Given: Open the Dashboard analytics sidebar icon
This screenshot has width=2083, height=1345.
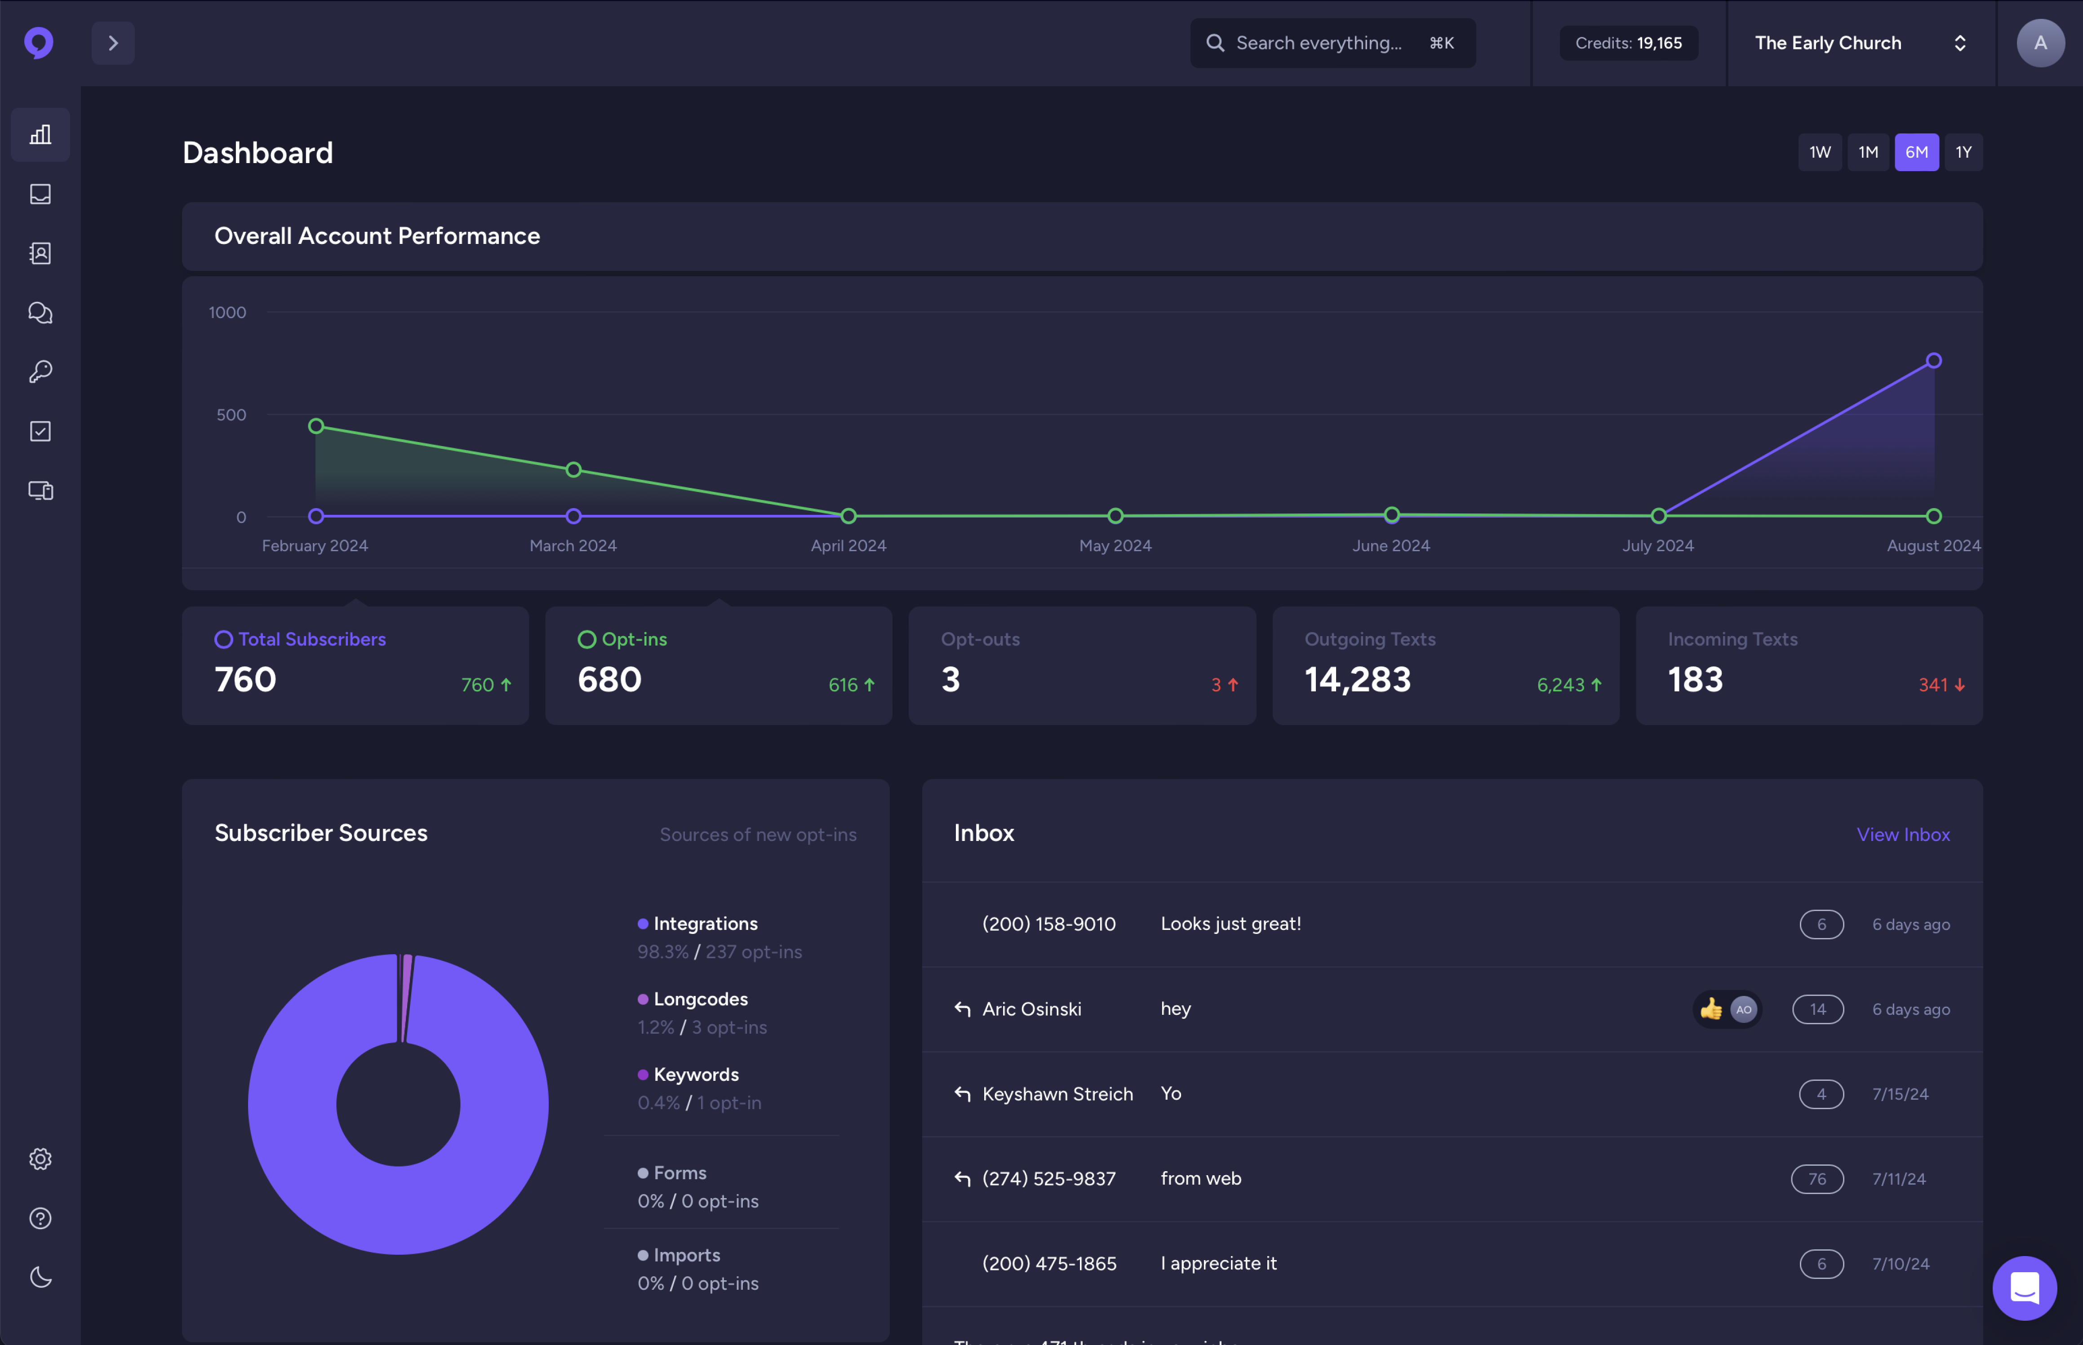Looking at the screenshot, I should [x=40, y=134].
